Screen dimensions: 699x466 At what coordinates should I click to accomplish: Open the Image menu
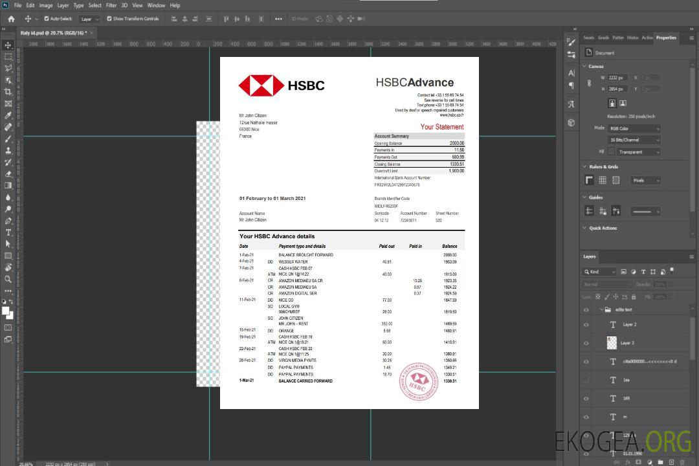[45, 5]
